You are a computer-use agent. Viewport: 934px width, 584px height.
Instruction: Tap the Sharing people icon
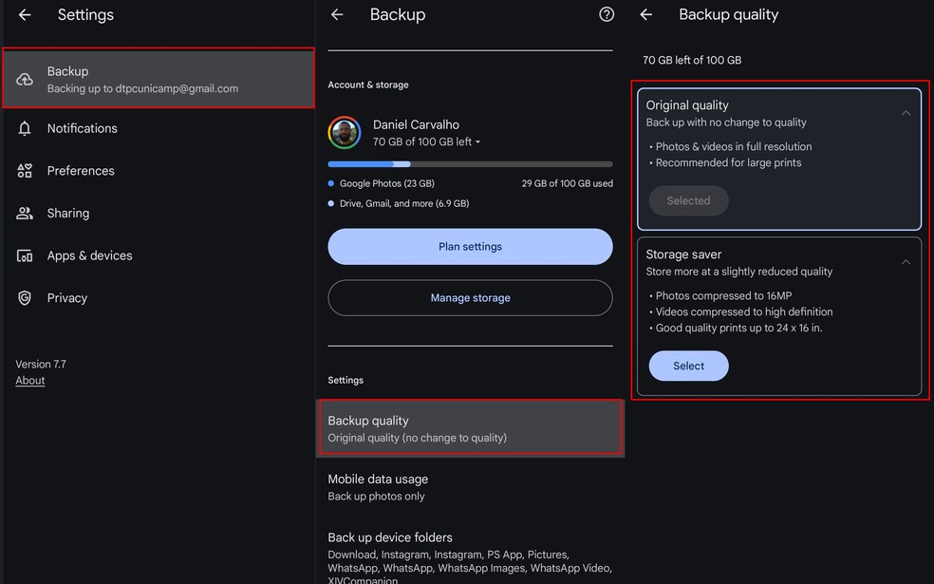click(x=25, y=214)
